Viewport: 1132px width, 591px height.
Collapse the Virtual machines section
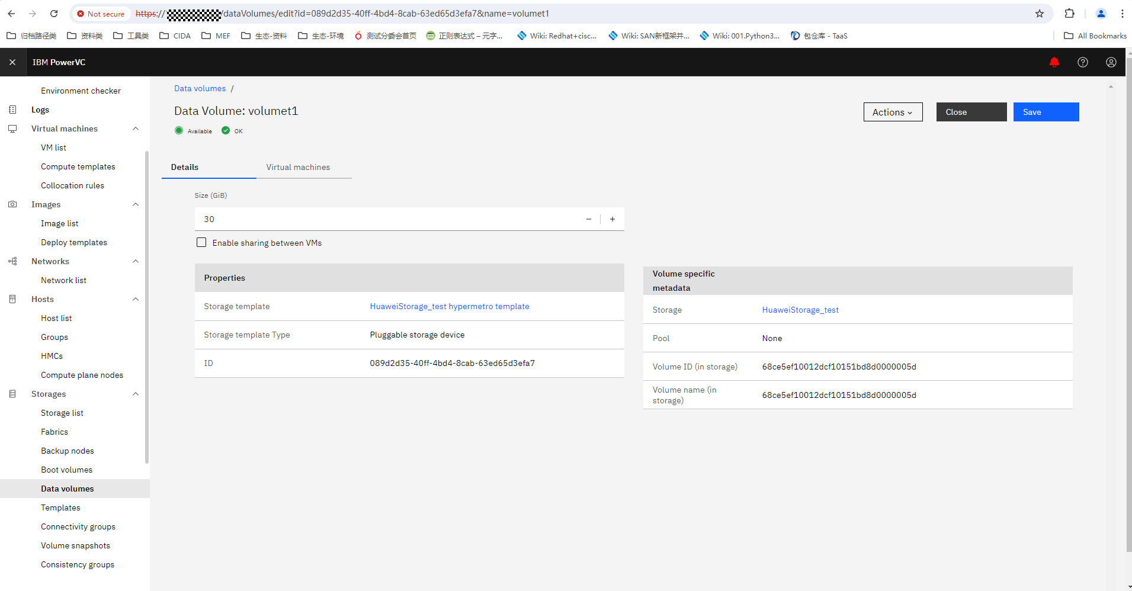point(136,129)
